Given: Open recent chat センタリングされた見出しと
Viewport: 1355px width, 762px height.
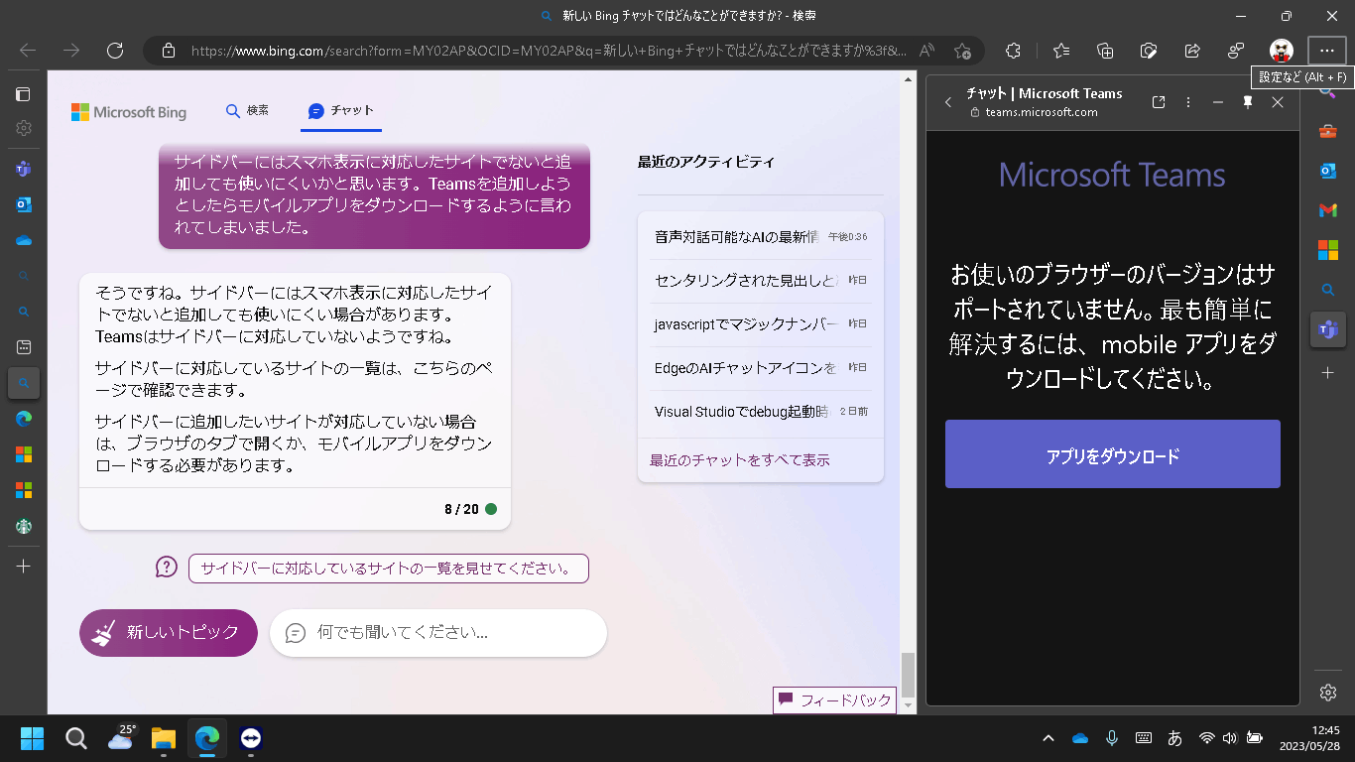Looking at the screenshot, I should (761, 281).
